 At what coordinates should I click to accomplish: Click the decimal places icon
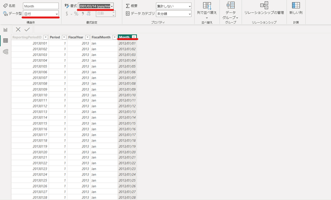click(89, 14)
